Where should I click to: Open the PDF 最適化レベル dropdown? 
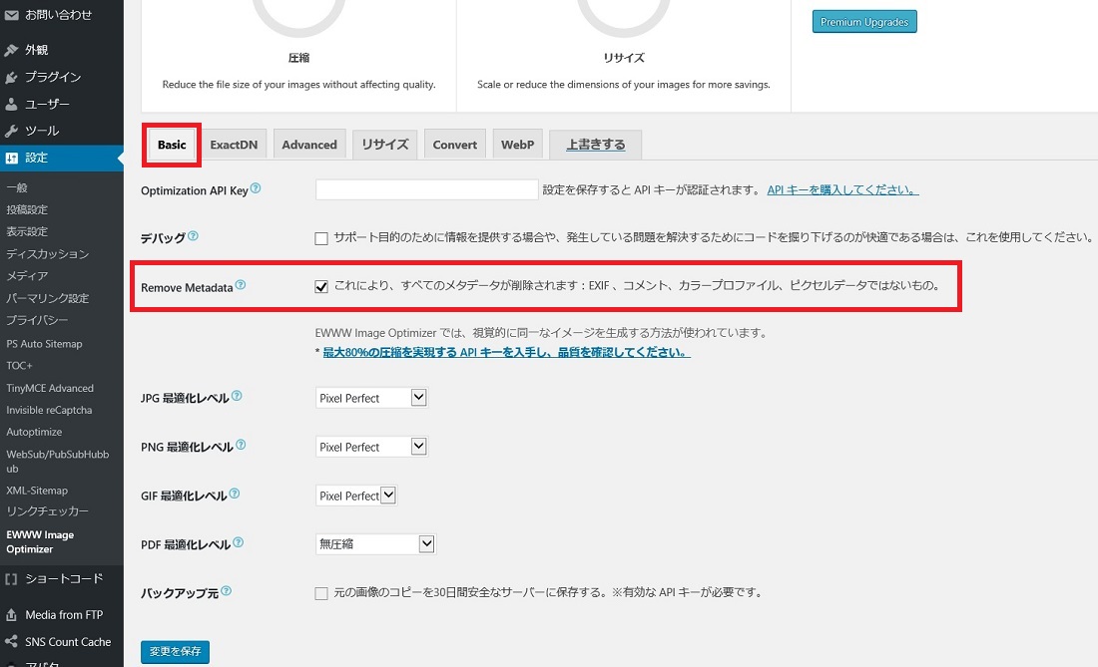375,544
